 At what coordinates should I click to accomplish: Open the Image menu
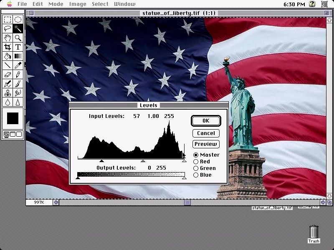78,4
